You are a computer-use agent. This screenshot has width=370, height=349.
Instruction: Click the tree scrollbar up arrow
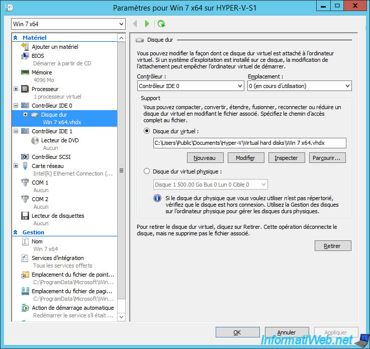[x=121, y=38]
